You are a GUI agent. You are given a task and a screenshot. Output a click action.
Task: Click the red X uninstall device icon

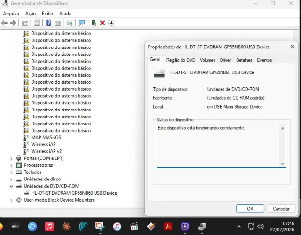pyautogui.click(x=103, y=23)
